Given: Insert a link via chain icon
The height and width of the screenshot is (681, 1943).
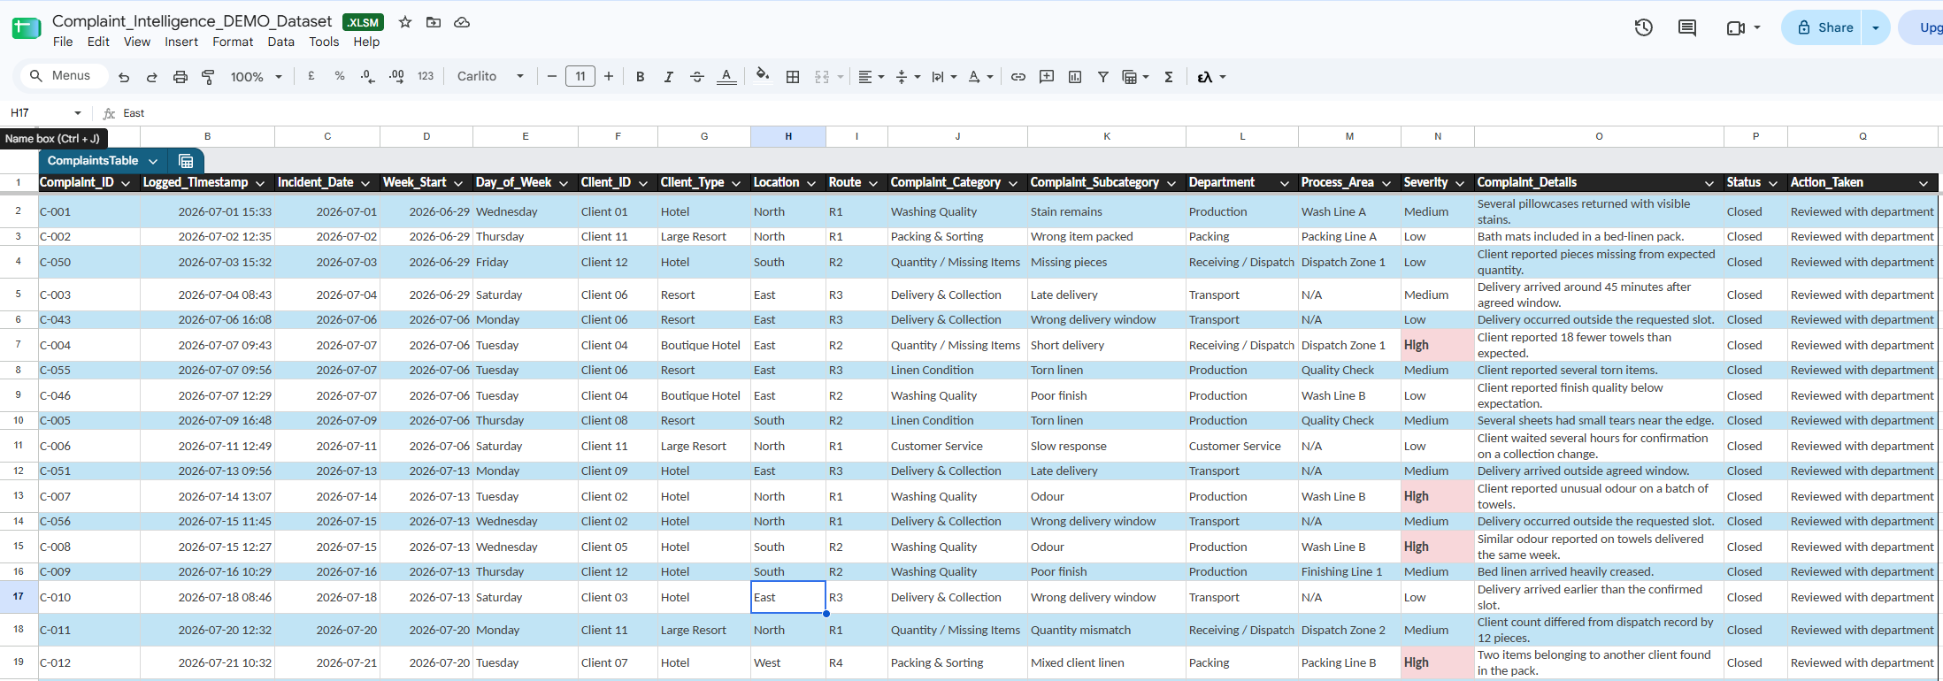Looking at the screenshot, I should tap(1018, 77).
